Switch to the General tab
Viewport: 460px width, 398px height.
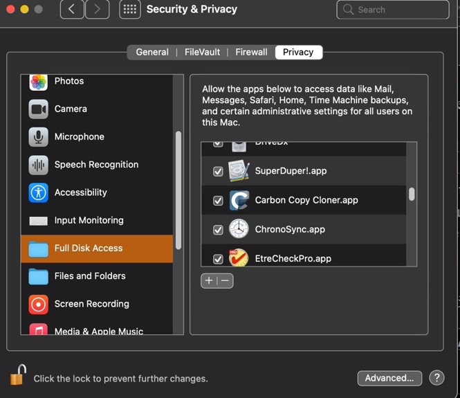[152, 52]
